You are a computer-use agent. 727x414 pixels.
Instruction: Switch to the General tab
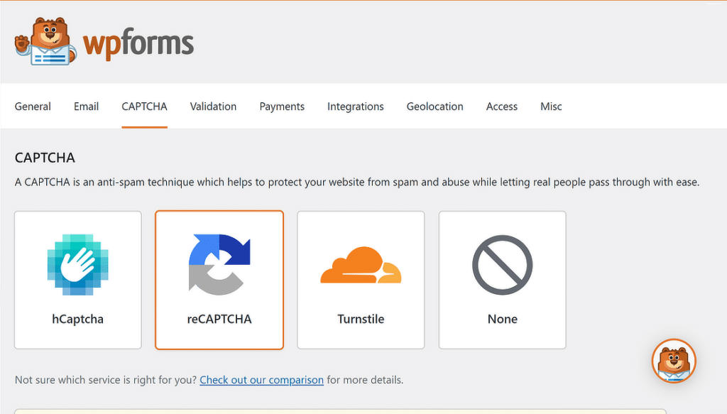point(33,107)
